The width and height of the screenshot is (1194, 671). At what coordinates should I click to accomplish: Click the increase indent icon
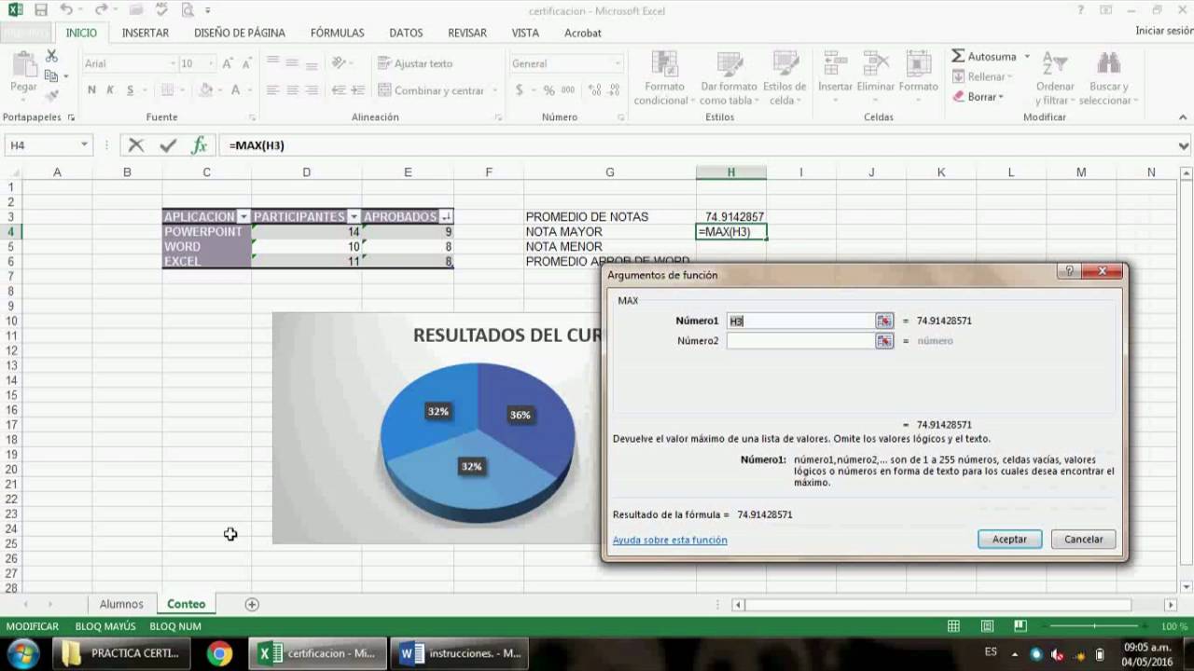click(x=360, y=90)
